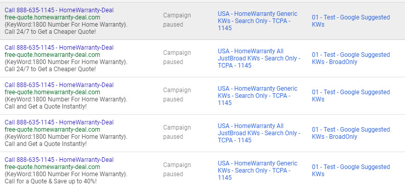
Task: Click 'Call 24/7' description text in first row
Action: (50, 32)
